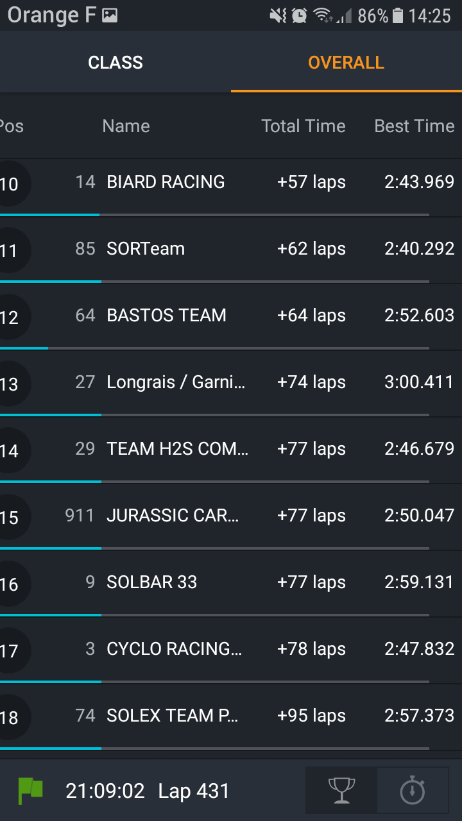The width and height of the screenshot is (462, 821).
Task: Tap the Lap 431 counter
Action: (x=194, y=791)
